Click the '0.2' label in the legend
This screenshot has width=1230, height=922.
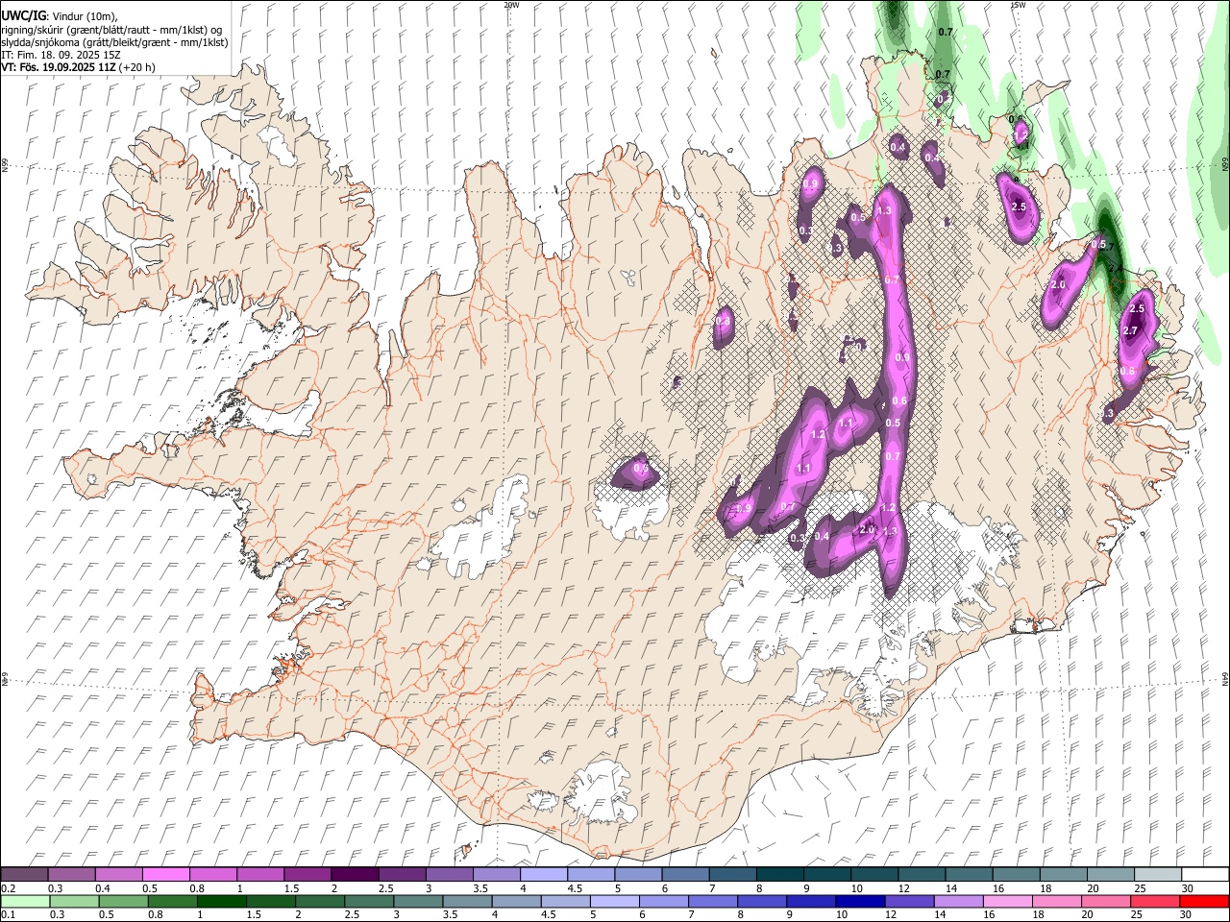10,888
